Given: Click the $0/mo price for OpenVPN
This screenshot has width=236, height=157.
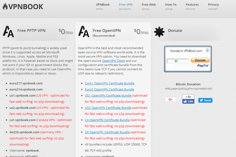Looking at the screenshot, I should (141, 32).
